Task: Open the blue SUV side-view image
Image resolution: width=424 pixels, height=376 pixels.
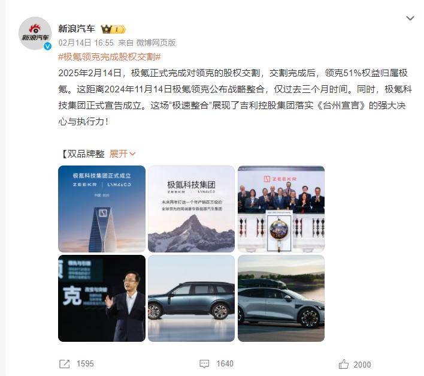Action: 191,298
